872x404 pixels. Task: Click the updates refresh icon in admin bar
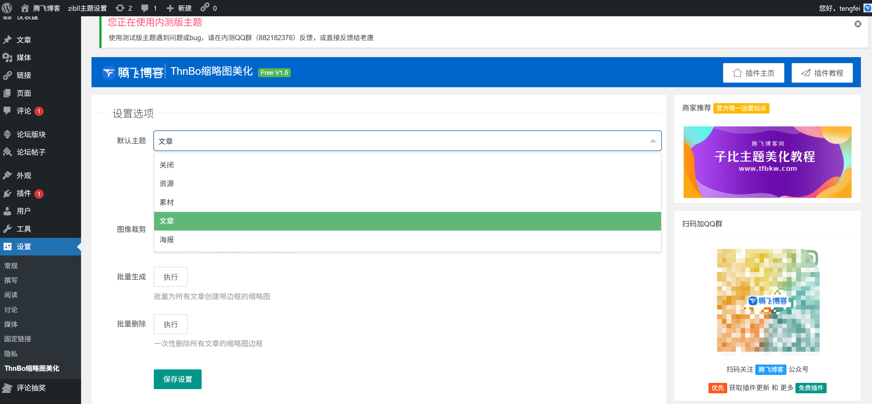point(120,8)
